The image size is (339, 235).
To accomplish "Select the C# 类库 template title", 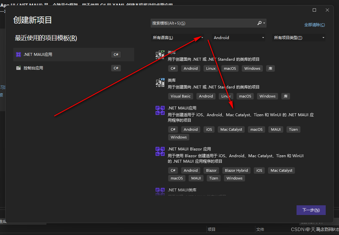I will (172, 52).
